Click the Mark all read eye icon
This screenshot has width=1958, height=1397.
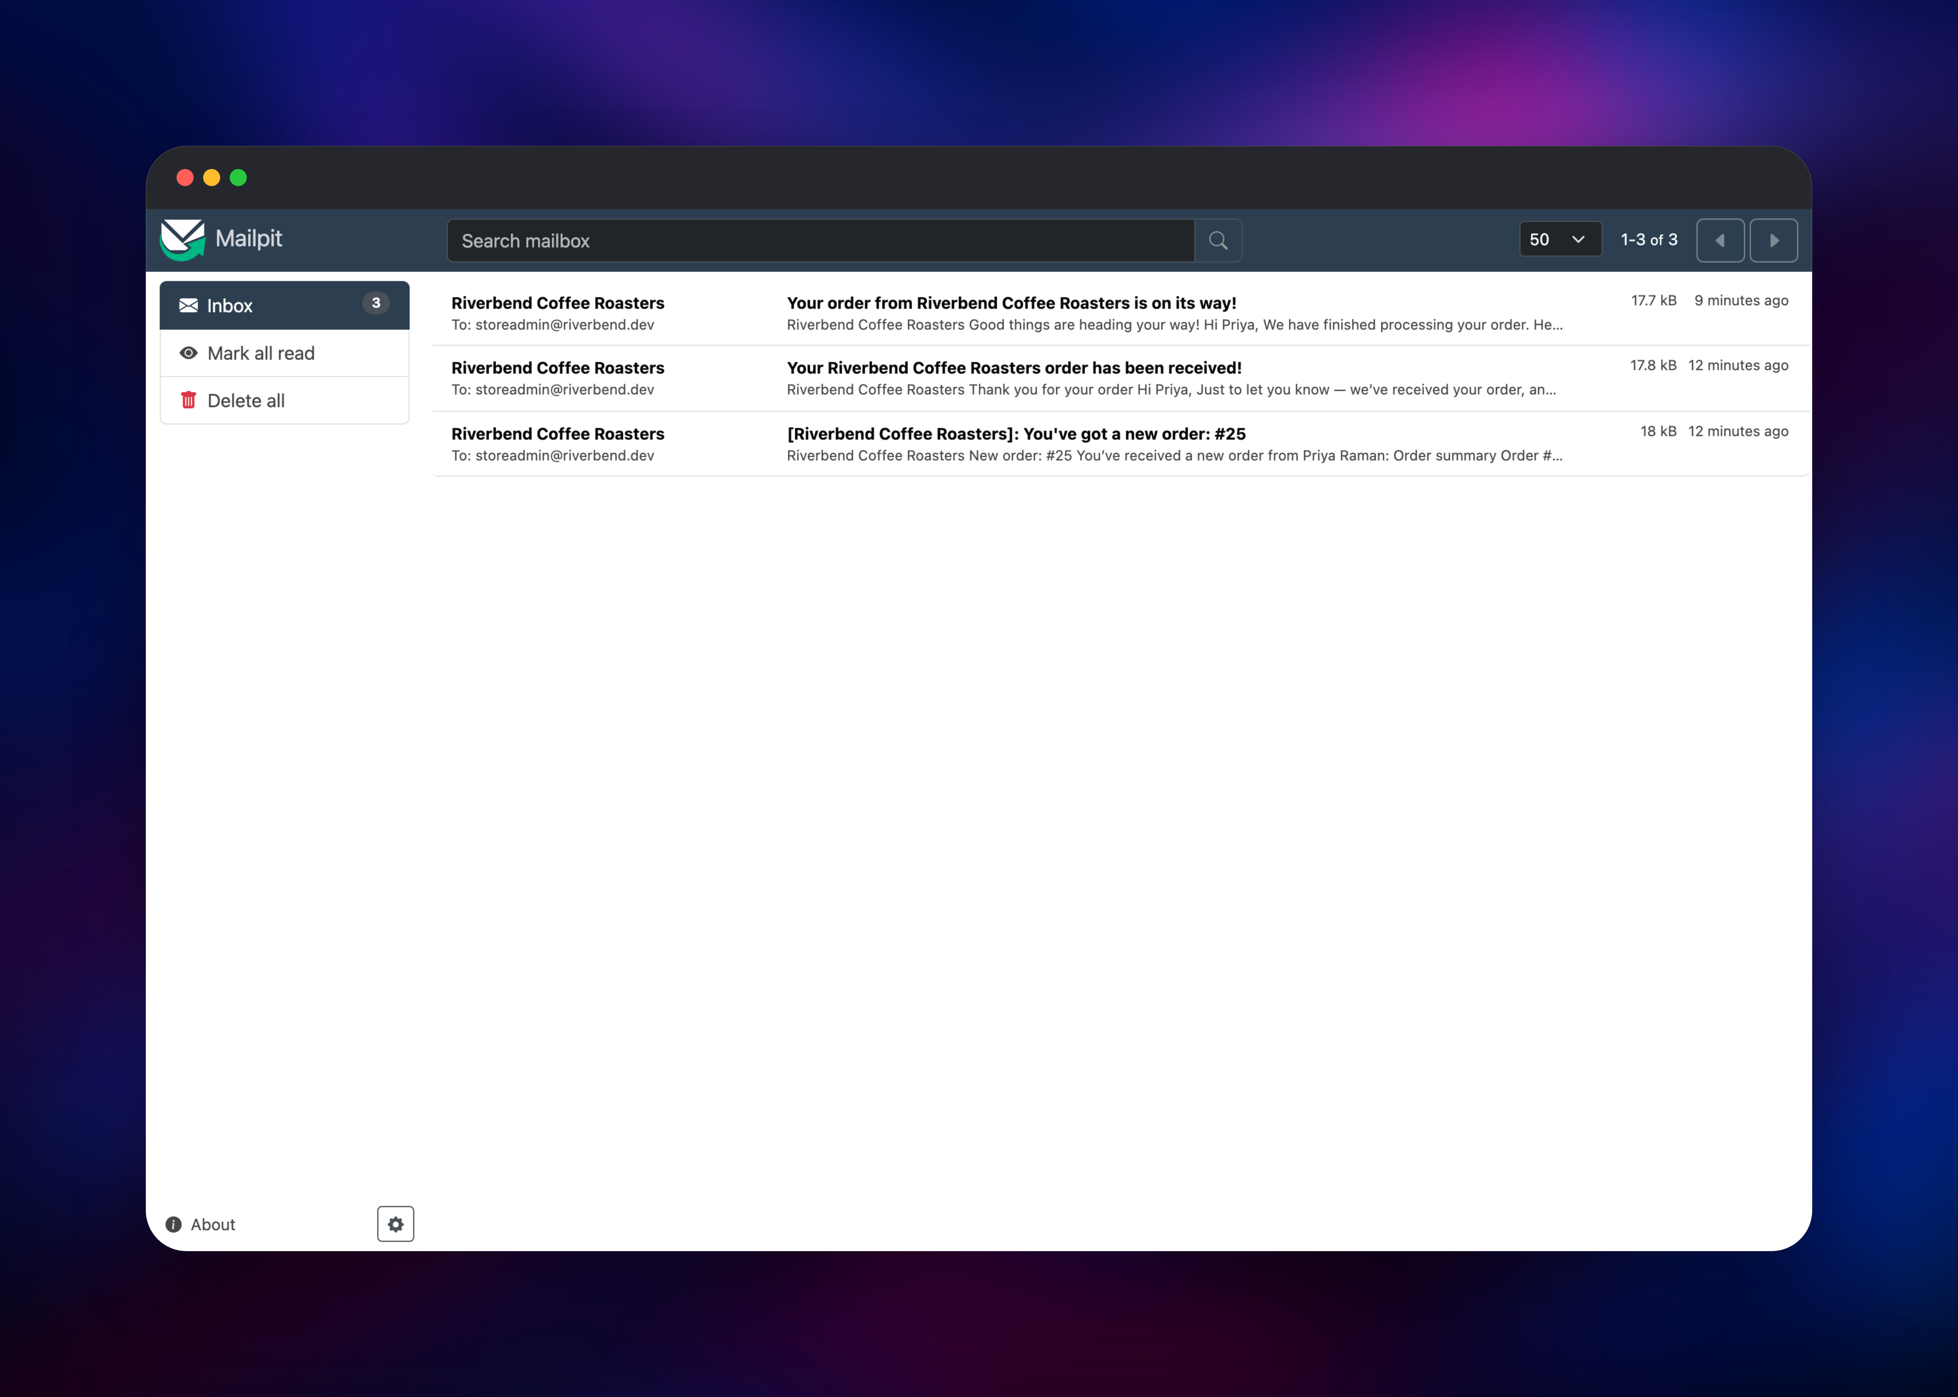[188, 353]
